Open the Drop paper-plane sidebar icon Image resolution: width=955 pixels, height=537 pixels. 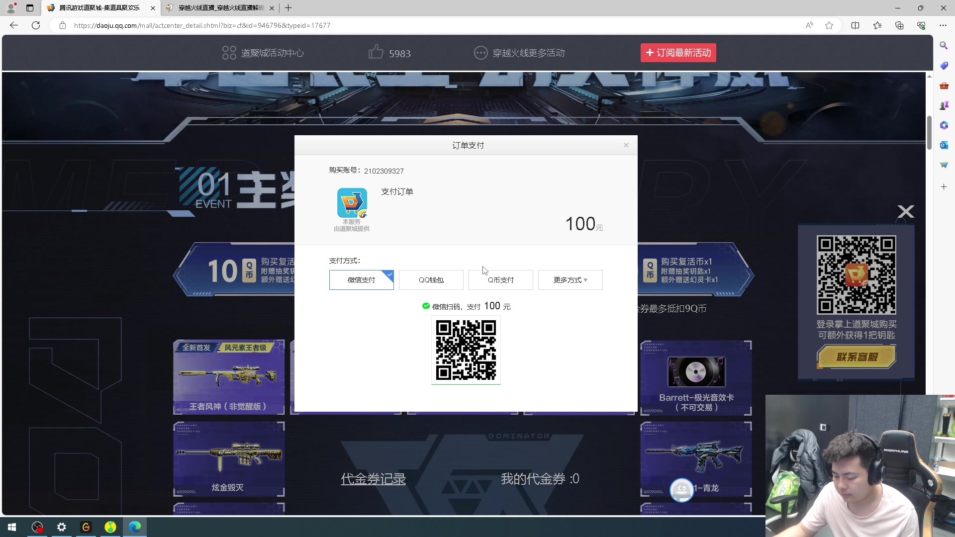pos(944,165)
